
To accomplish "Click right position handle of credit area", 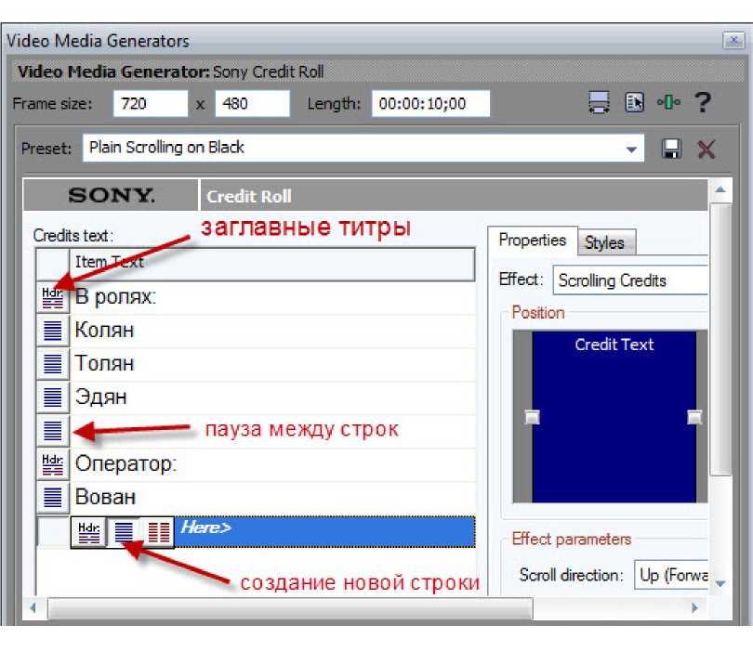I will [x=694, y=417].
